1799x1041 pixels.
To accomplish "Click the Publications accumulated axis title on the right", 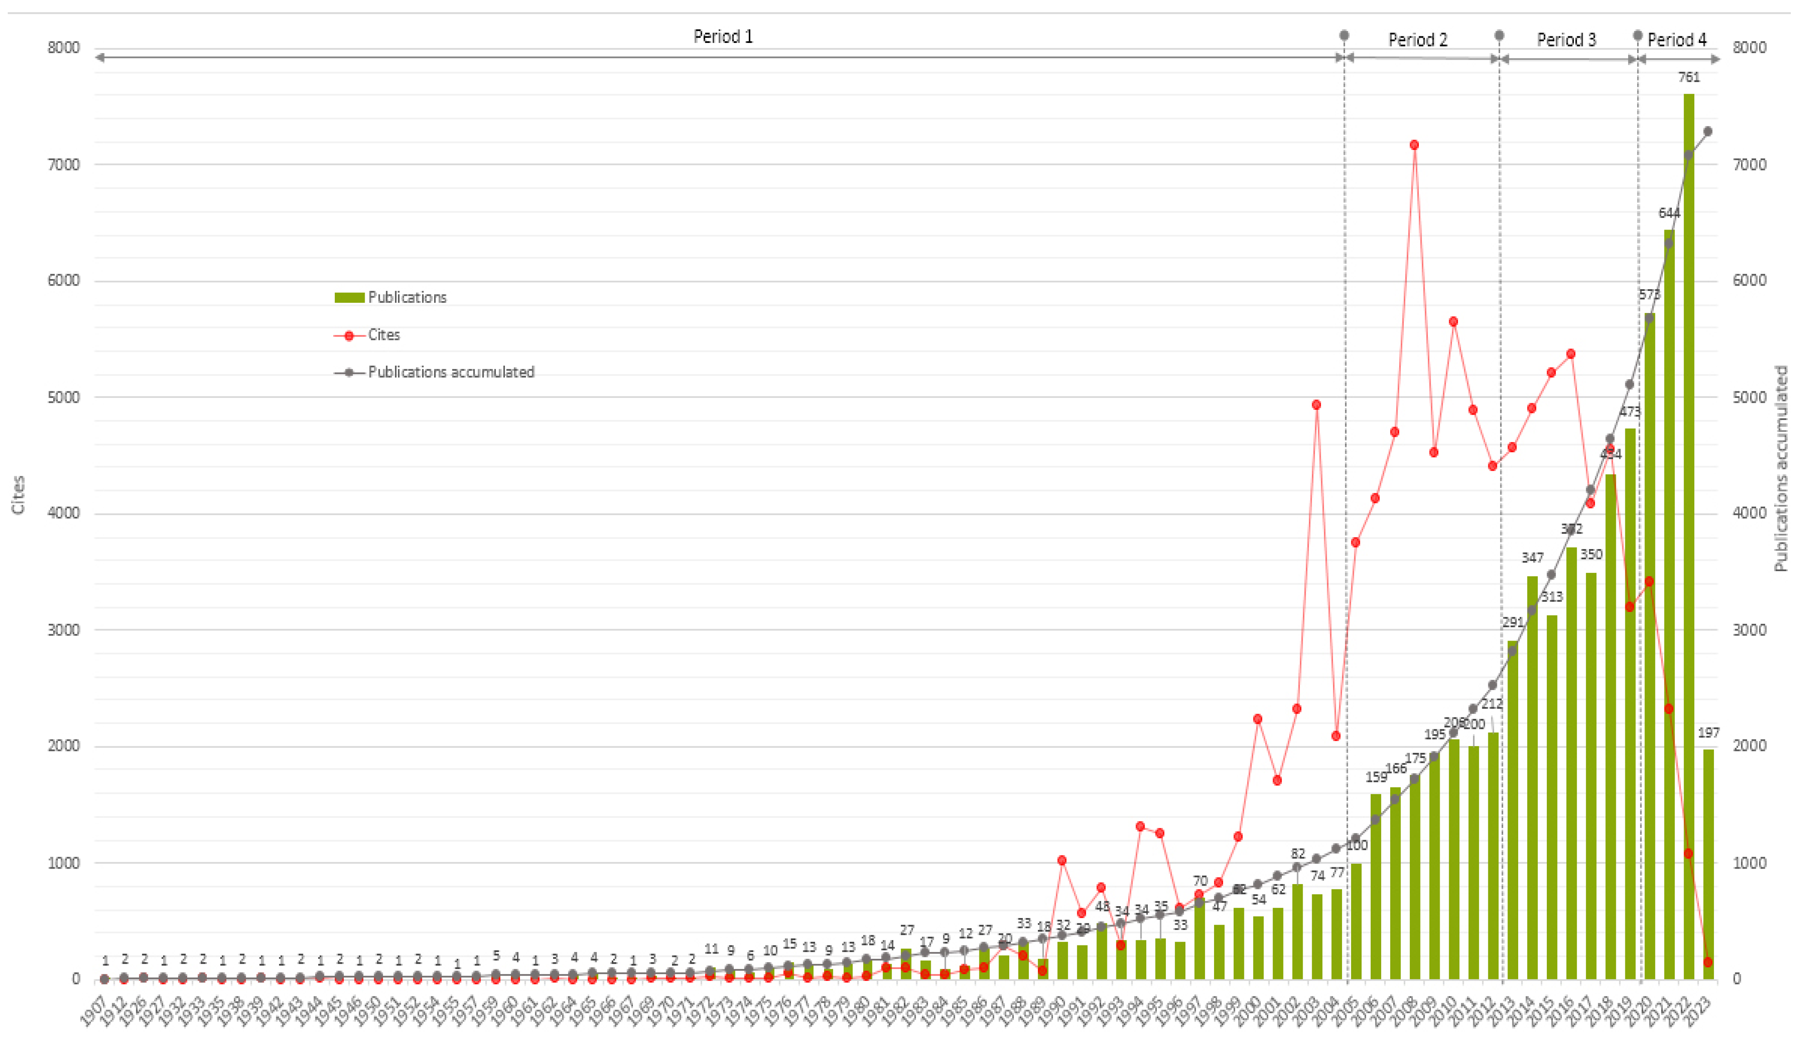I will tap(1781, 468).
